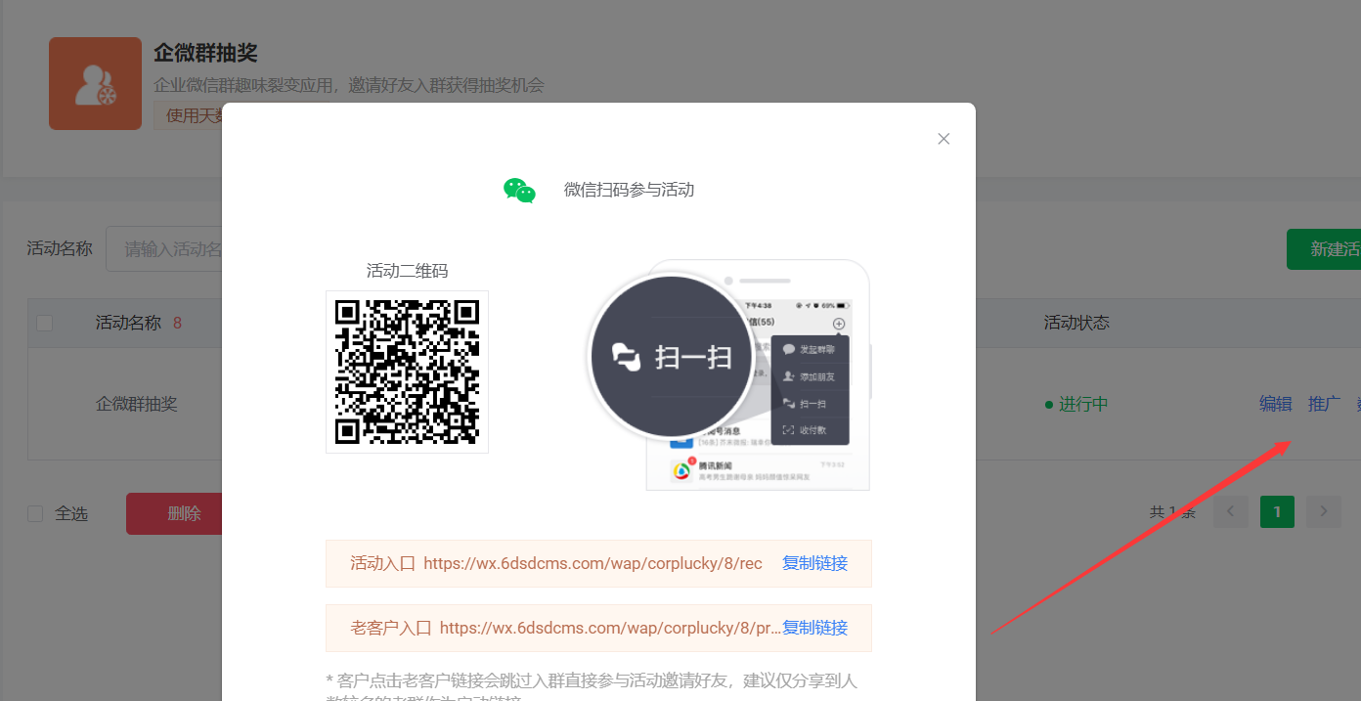Viewport: 1361px width, 701px height.
Task: Click the activity QR code image
Action: pos(407,372)
